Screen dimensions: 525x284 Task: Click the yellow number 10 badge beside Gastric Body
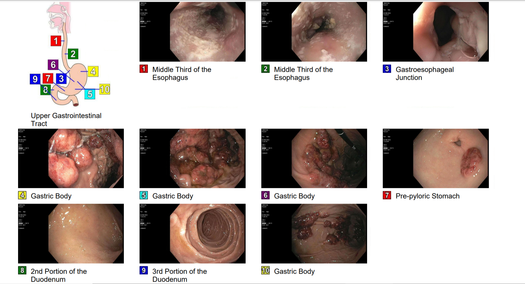(265, 270)
